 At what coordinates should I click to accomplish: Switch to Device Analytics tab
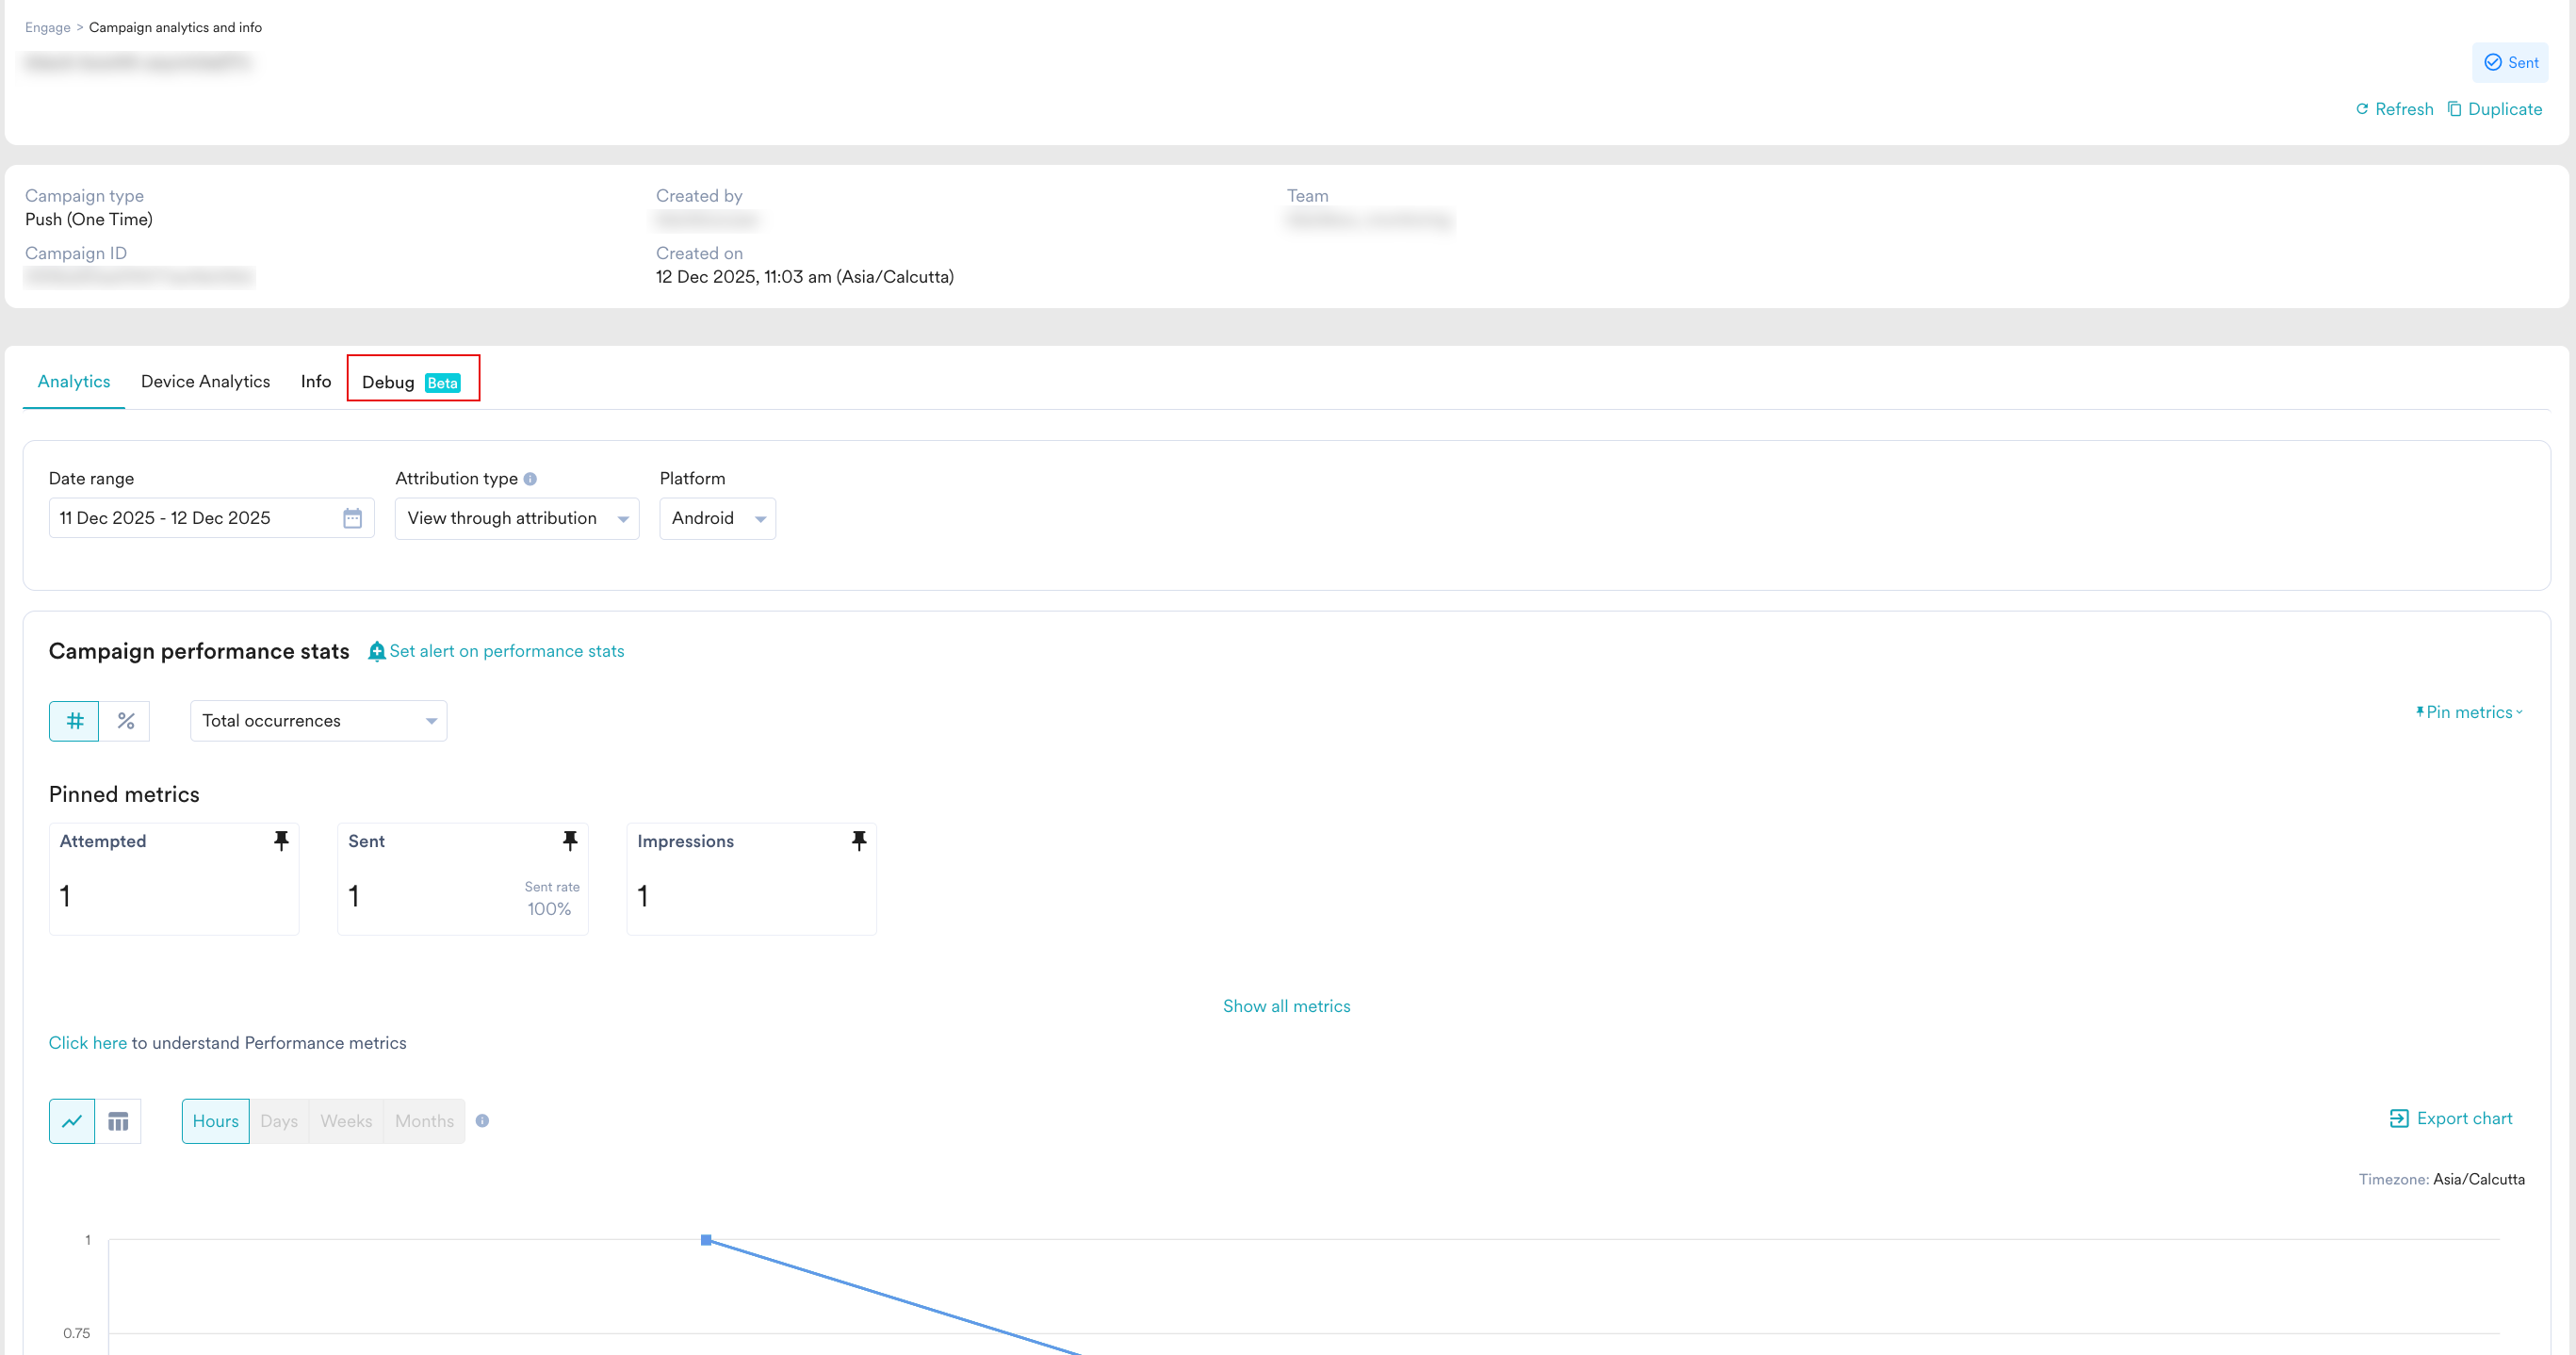tap(205, 382)
